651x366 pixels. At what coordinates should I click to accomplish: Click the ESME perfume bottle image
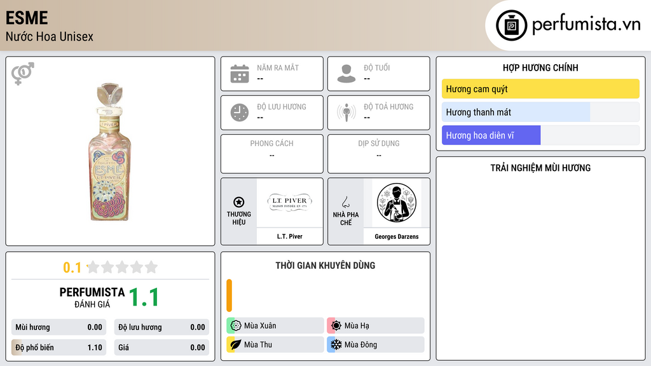pos(110,151)
